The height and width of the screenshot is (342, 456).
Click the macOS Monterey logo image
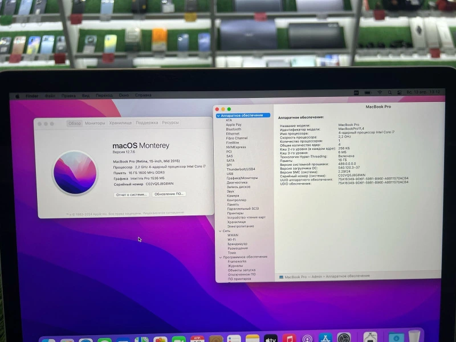coord(75,172)
